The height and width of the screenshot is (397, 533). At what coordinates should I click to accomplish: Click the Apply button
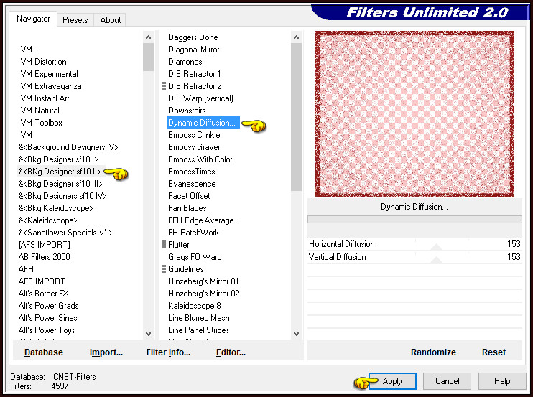392,381
